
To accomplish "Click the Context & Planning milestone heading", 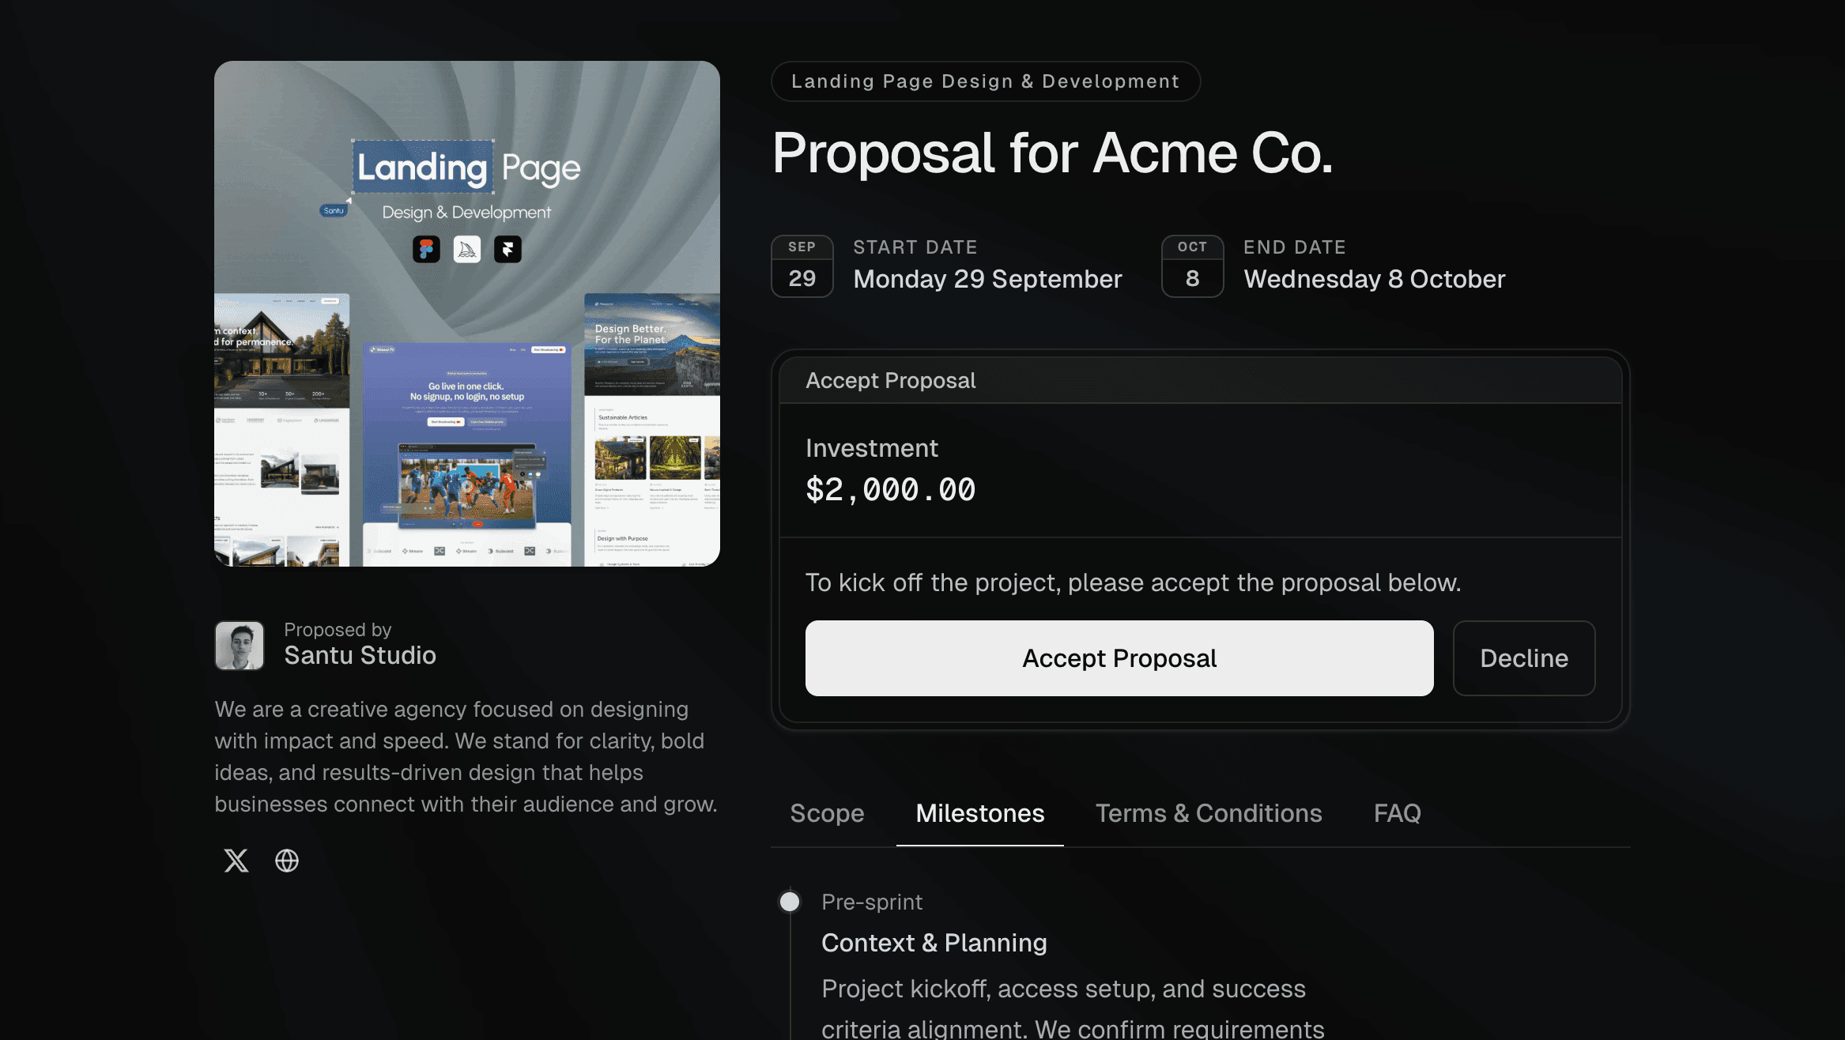I will (934, 943).
